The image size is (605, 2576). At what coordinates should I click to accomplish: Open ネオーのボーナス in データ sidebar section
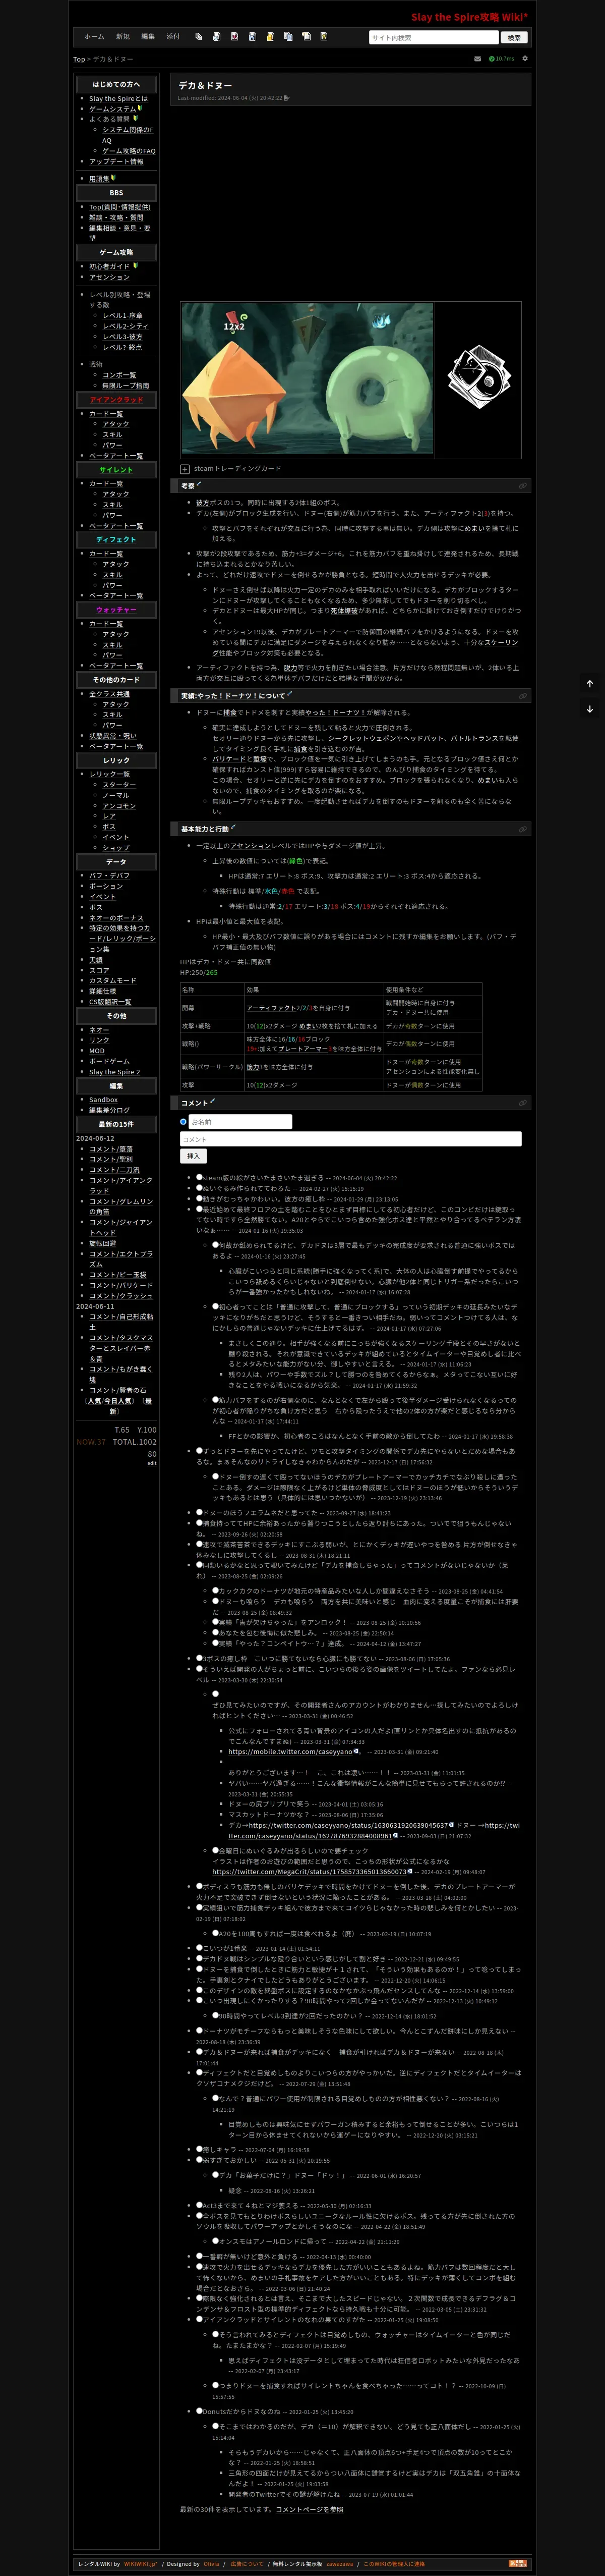pos(116,917)
